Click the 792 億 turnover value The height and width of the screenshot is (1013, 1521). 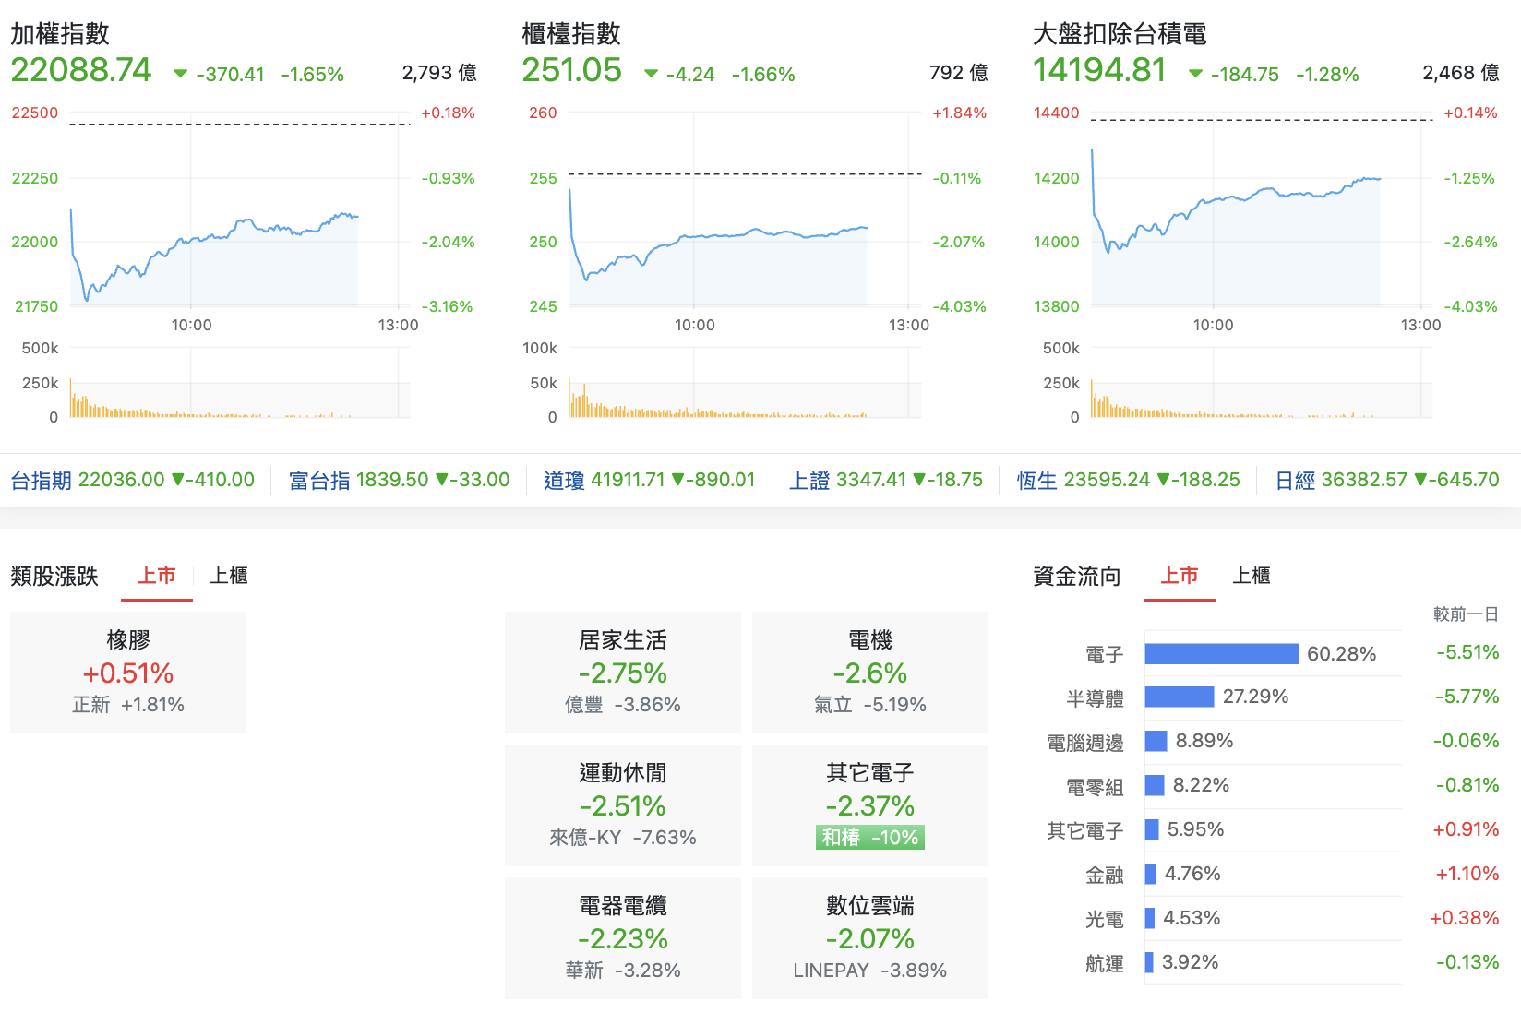tap(958, 73)
